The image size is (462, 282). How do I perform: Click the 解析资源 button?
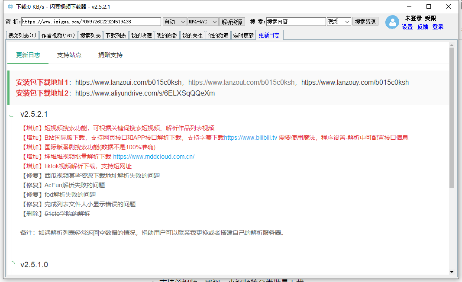(x=232, y=22)
